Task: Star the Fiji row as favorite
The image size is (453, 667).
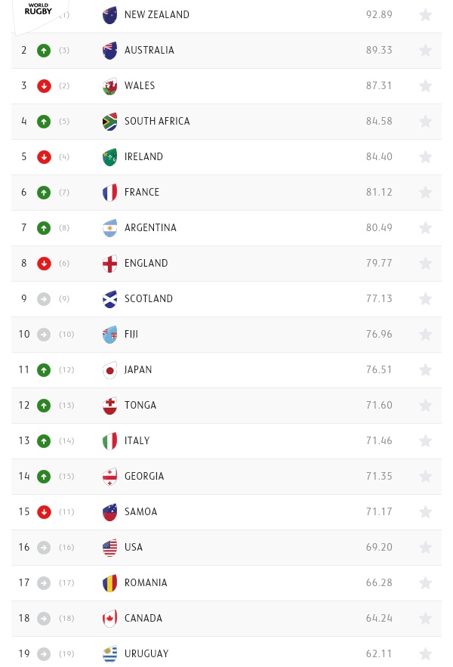Action: pos(425,335)
